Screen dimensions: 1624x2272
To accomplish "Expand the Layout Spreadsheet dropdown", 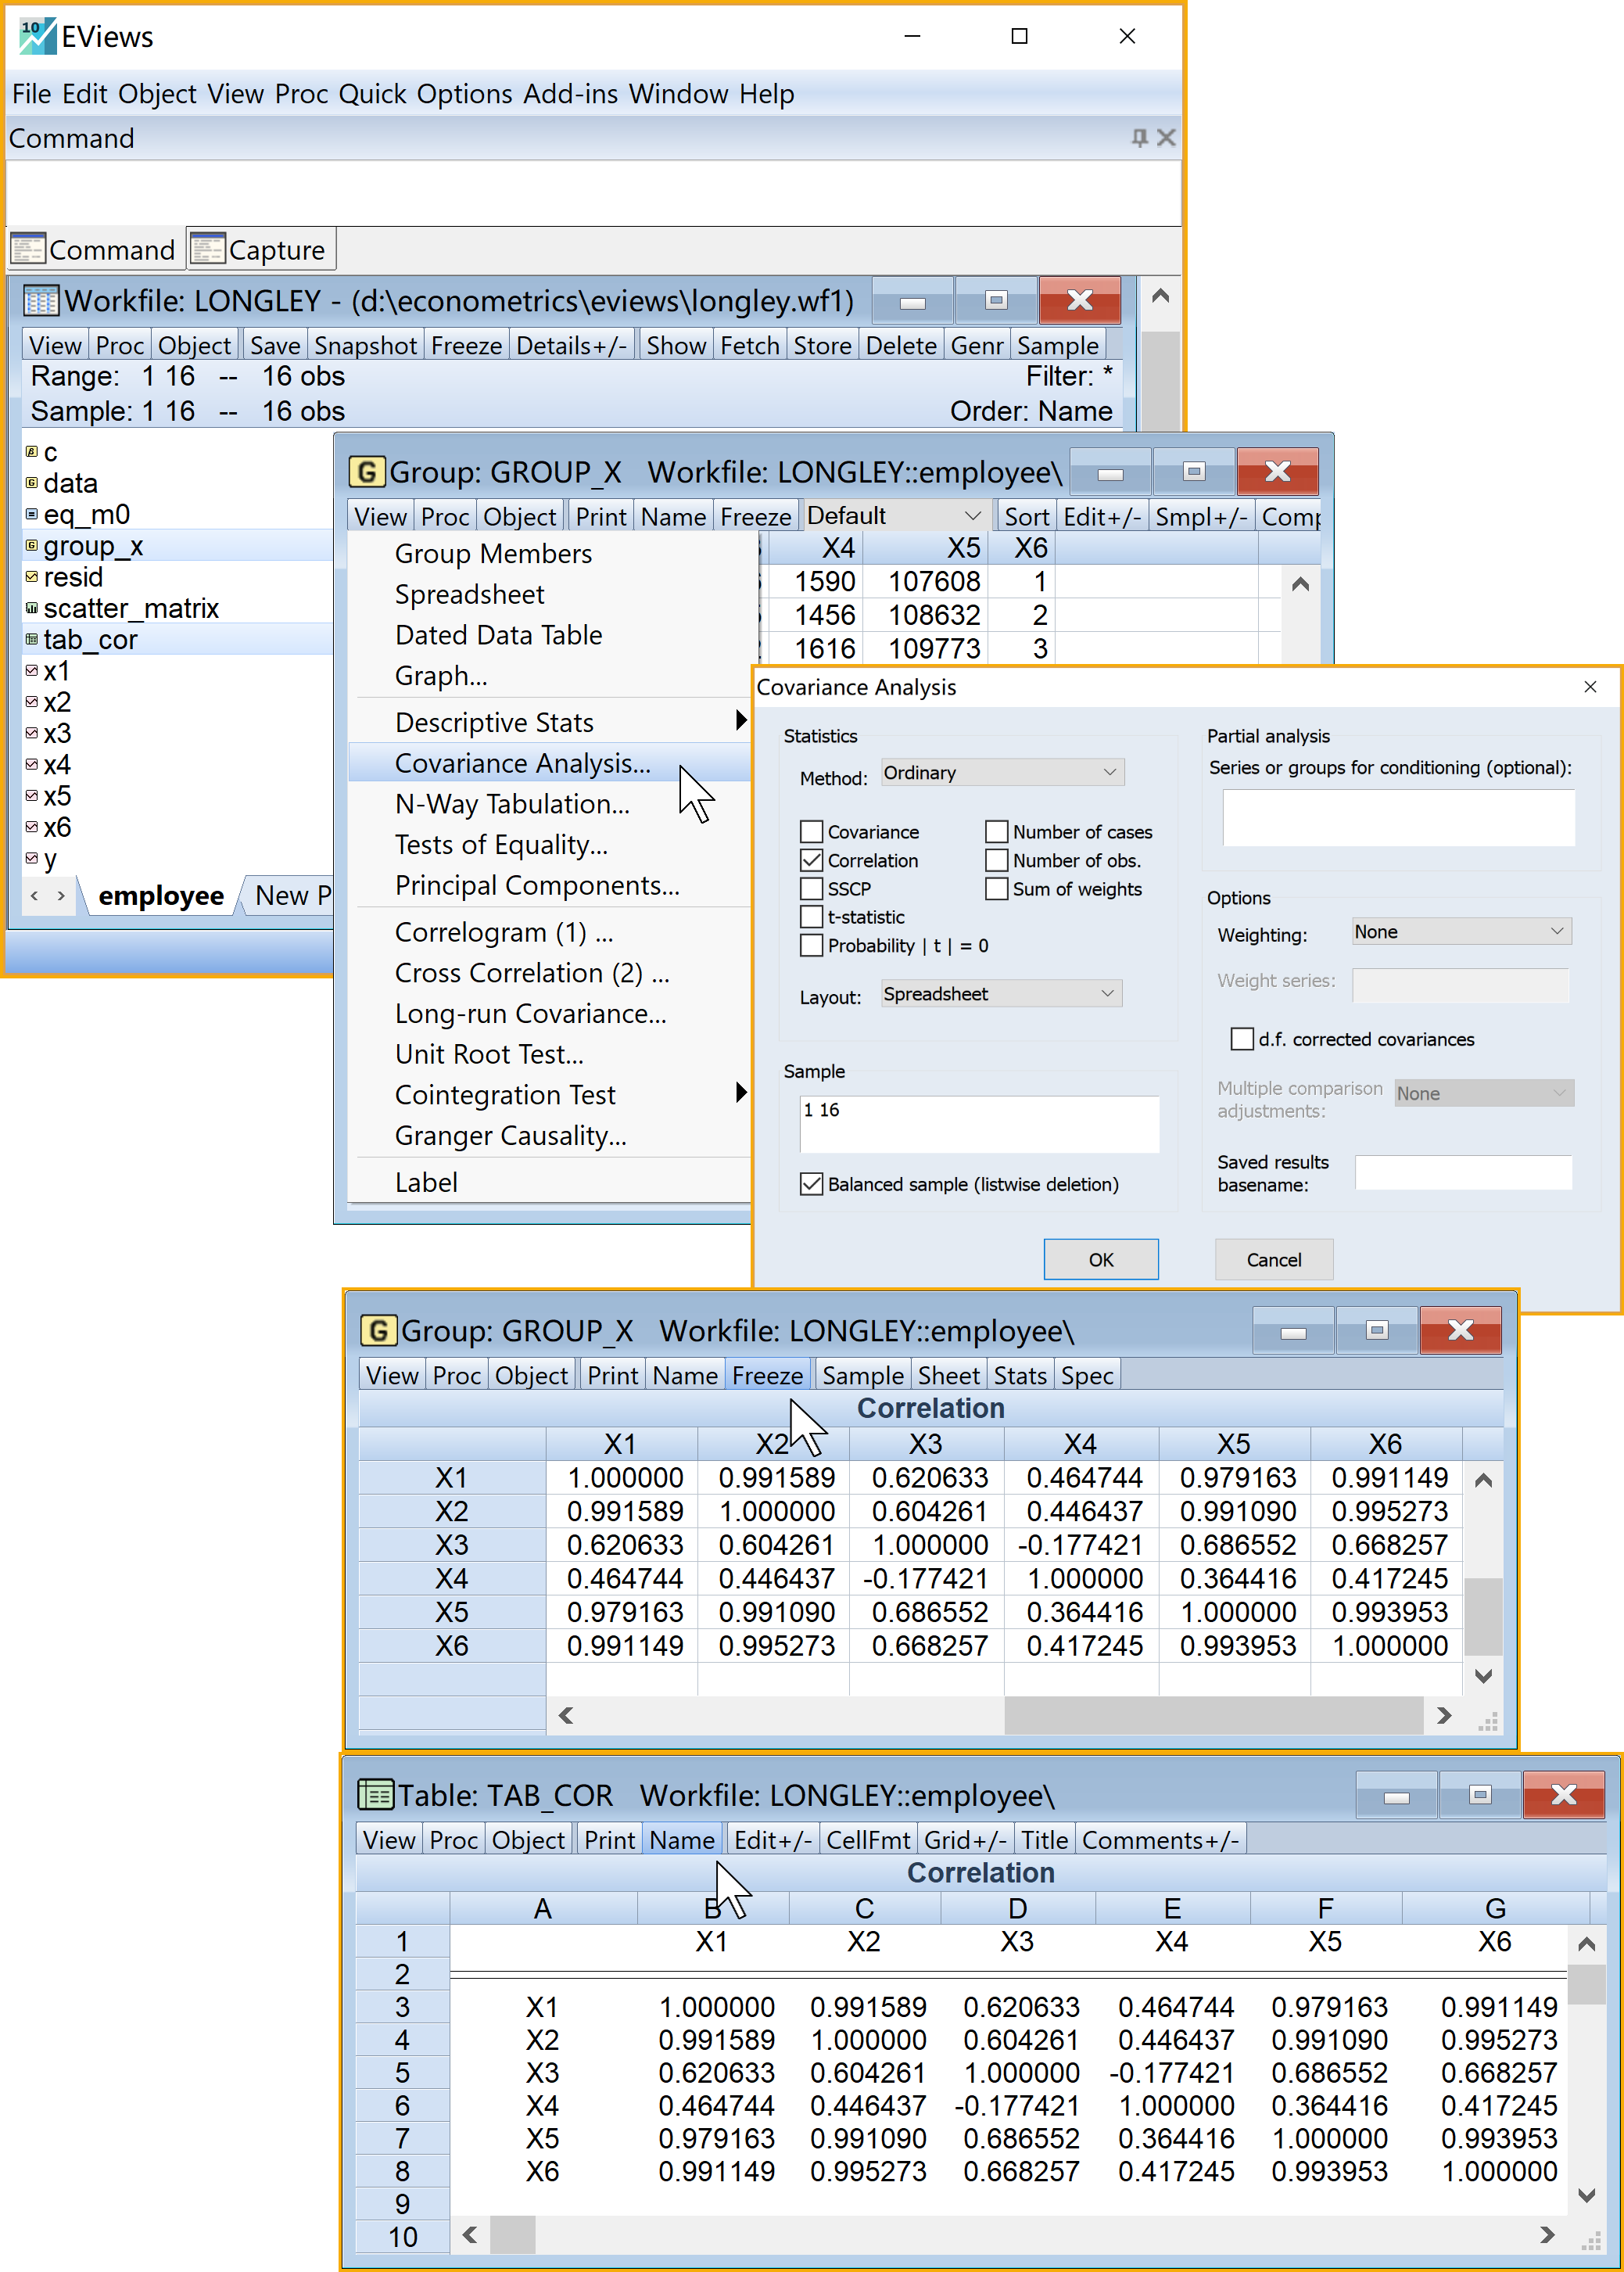I will 1000,993.
